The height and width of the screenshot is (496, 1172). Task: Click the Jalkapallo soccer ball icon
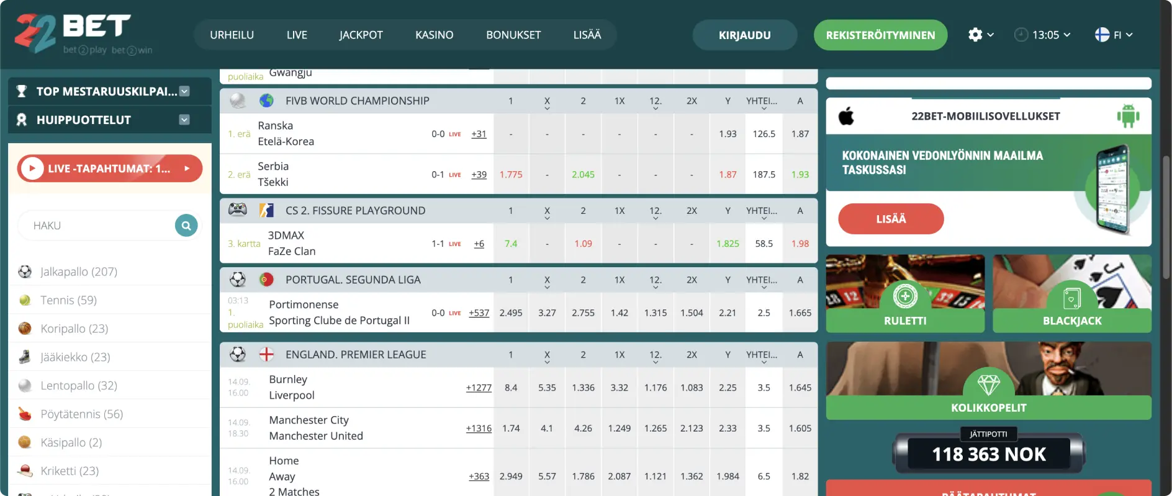coord(25,272)
